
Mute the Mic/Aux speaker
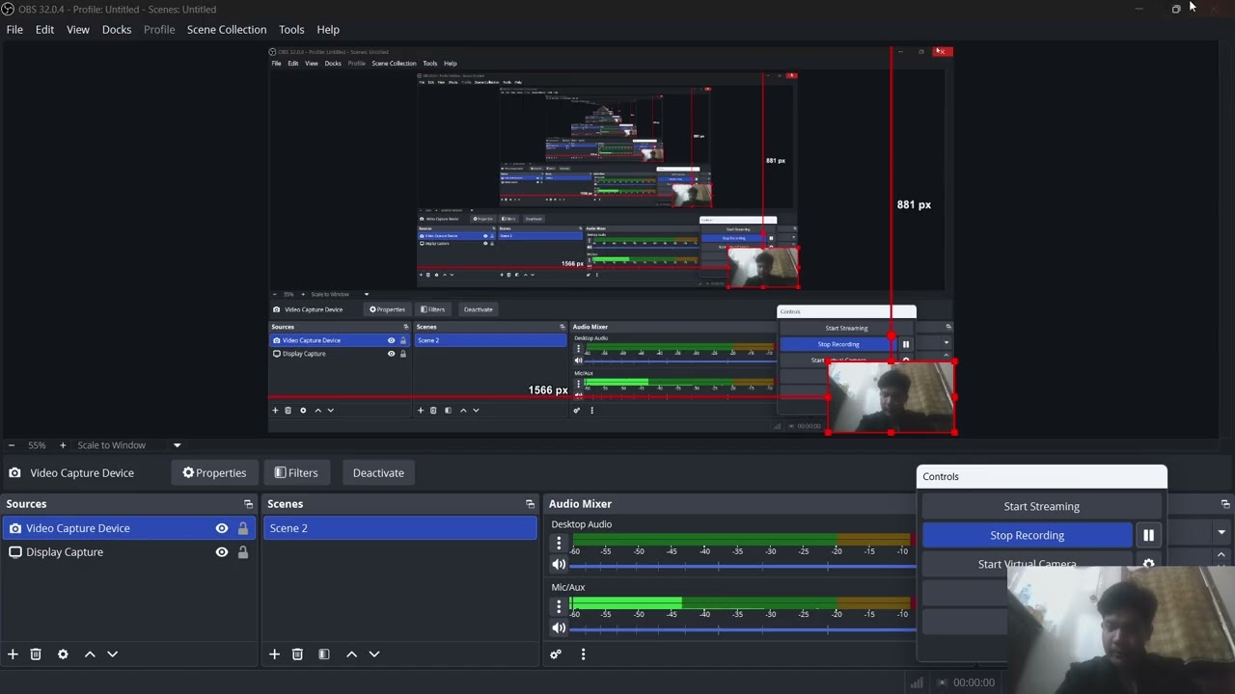pos(559,627)
